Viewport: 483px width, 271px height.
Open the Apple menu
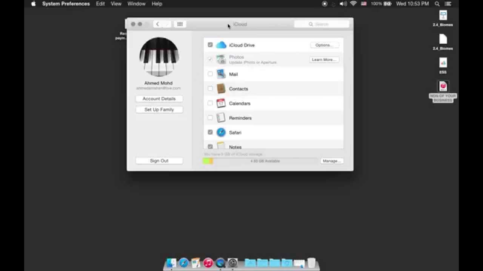click(x=33, y=4)
